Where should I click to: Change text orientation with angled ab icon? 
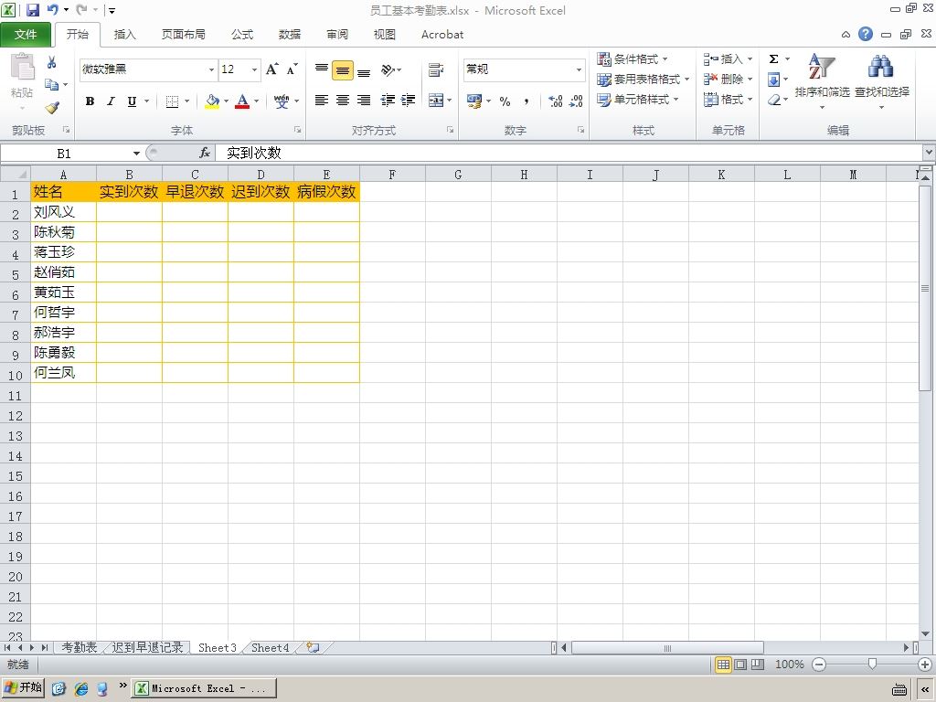pyautogui.click(x=388, y=69)
